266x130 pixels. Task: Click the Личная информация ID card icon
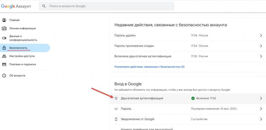pos(4,28)
